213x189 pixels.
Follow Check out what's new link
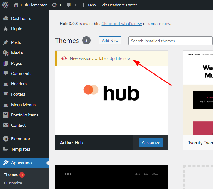[121, 24]
